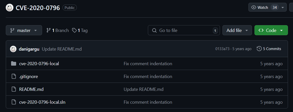Open the danigargu username link
Viewport: 293px width, 112px height.
coord(29,49)
